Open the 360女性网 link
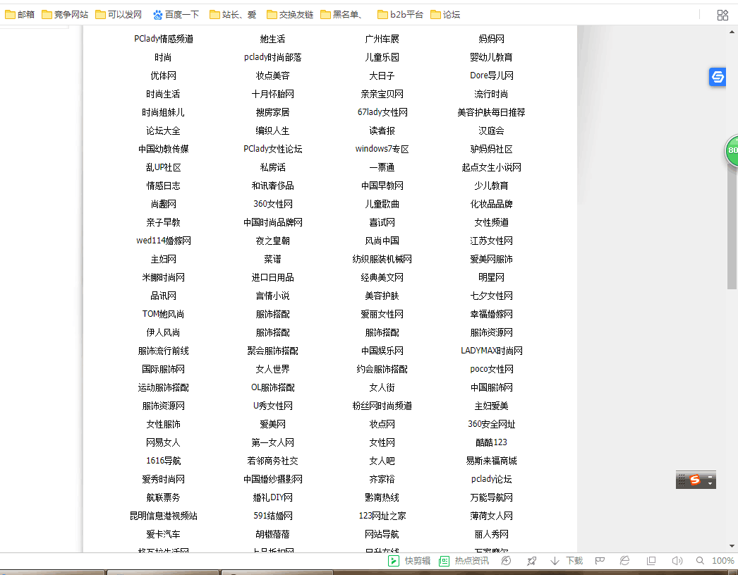738x575 pixels. (x=272, y=204)
